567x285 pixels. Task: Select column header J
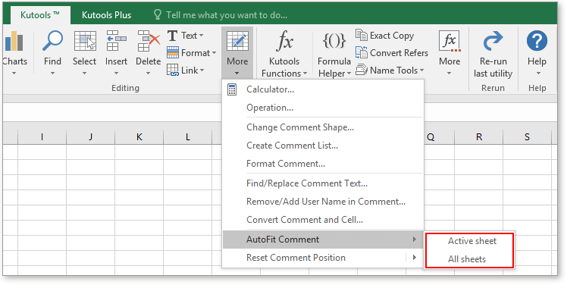(x=90, y=136)
